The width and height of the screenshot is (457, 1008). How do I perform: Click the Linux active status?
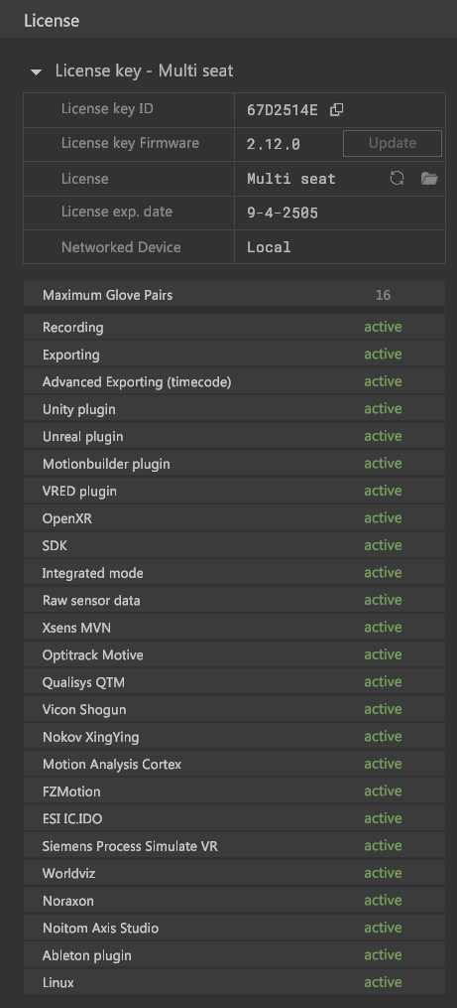pos(383,982)
